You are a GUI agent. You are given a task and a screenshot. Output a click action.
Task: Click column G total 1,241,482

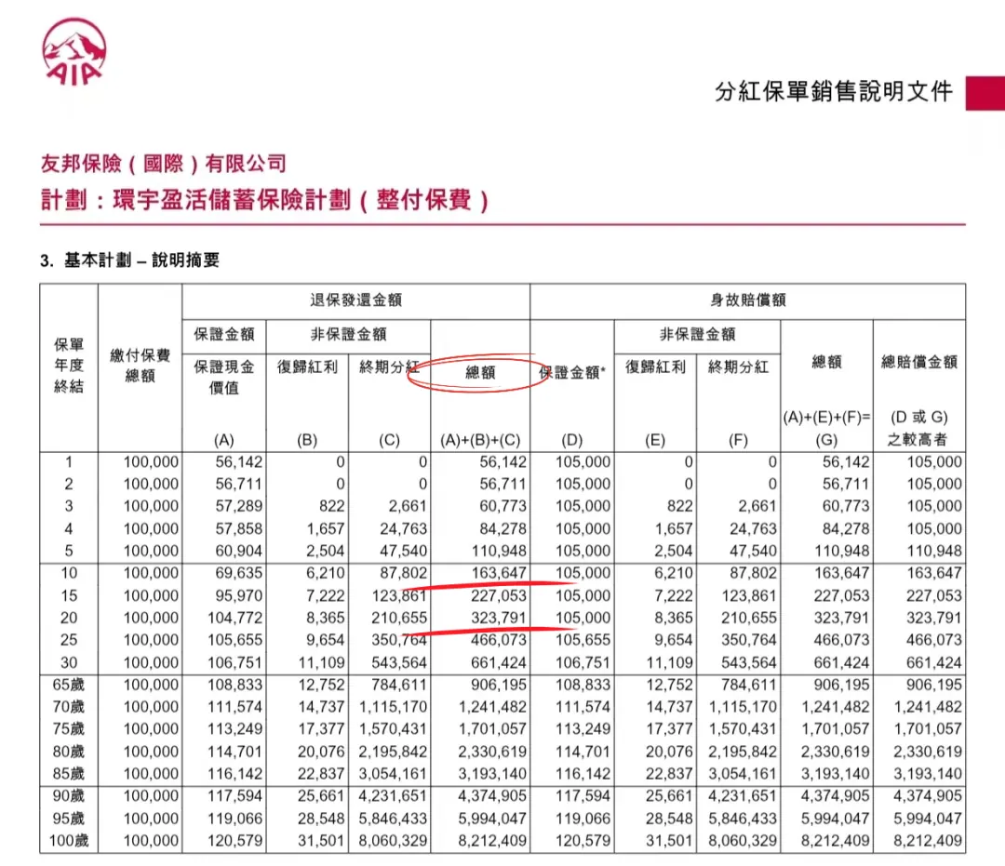point(835,707)
